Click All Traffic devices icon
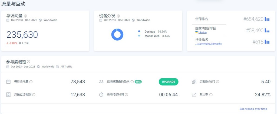This screenshot has width=277, height=114. pos(57,67)
